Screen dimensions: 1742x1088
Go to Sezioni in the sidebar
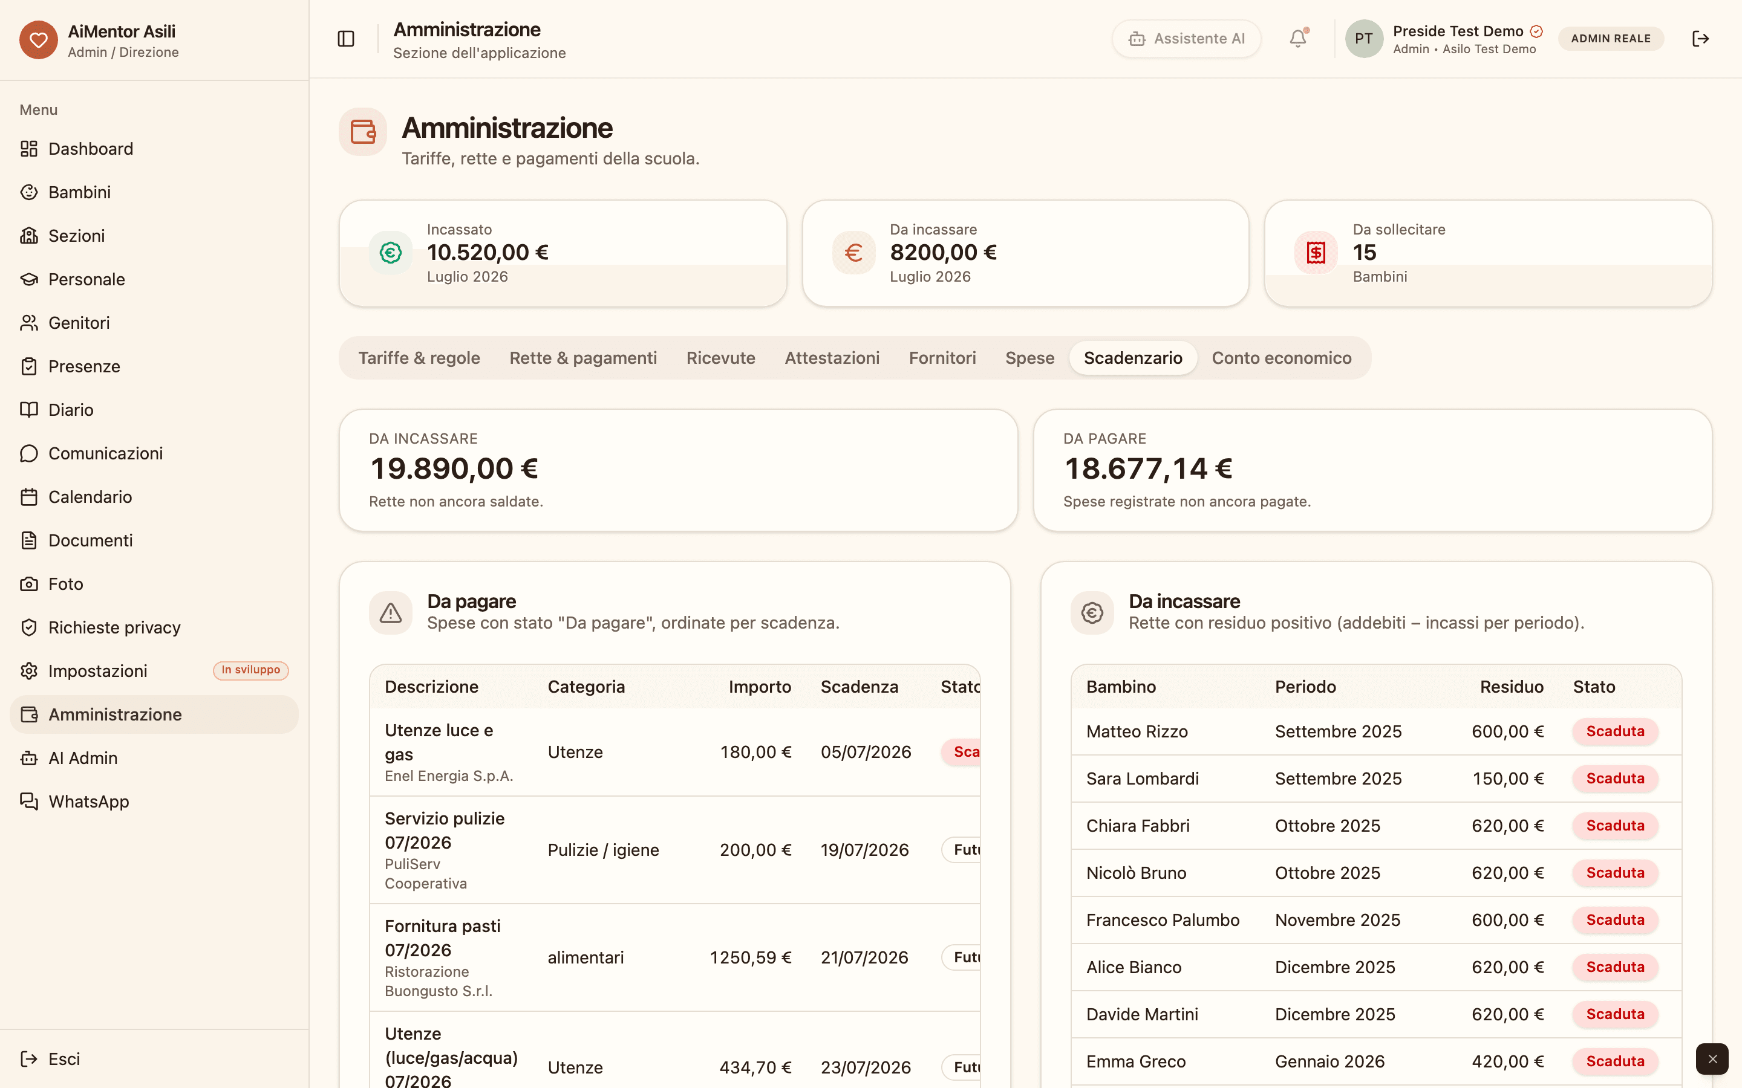[x=154, y=236]
